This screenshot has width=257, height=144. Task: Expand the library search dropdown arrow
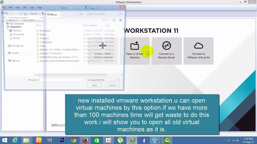[41, 18]
